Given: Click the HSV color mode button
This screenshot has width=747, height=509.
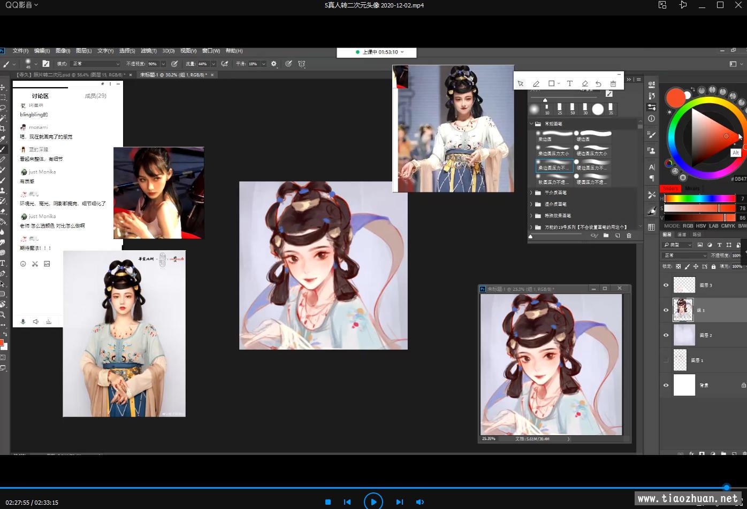Looking at the screenshot, I should 700,226.
